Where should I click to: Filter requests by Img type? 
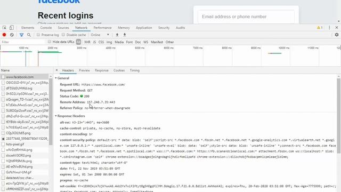[109, 42]
